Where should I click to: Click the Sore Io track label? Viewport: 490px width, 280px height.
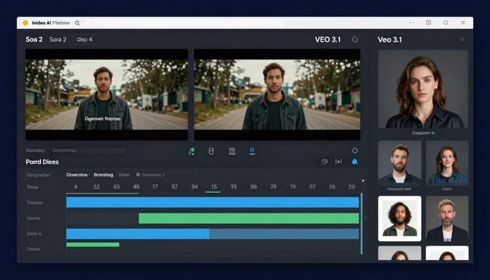click(x=34, y=234)
